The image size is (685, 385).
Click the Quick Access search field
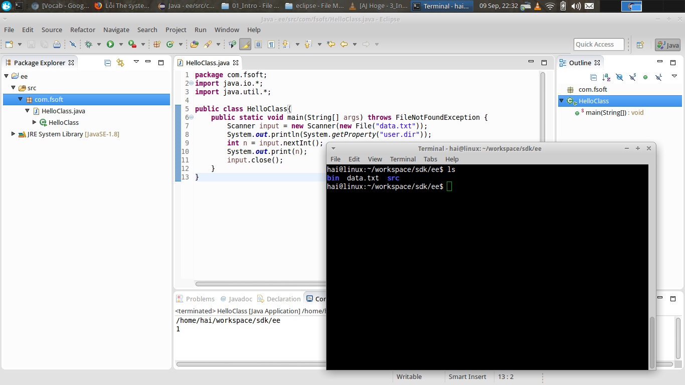point(599,44)
